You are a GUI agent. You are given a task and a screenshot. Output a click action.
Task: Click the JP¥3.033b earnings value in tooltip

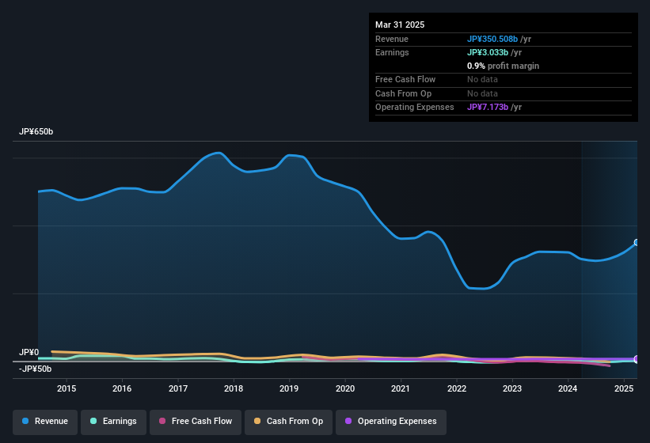pos(488,52)
